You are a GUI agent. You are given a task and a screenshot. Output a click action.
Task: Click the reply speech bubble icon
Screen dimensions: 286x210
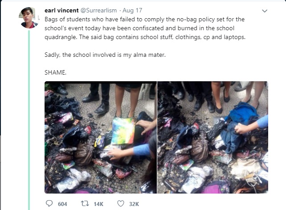click(x=49, y=203)
